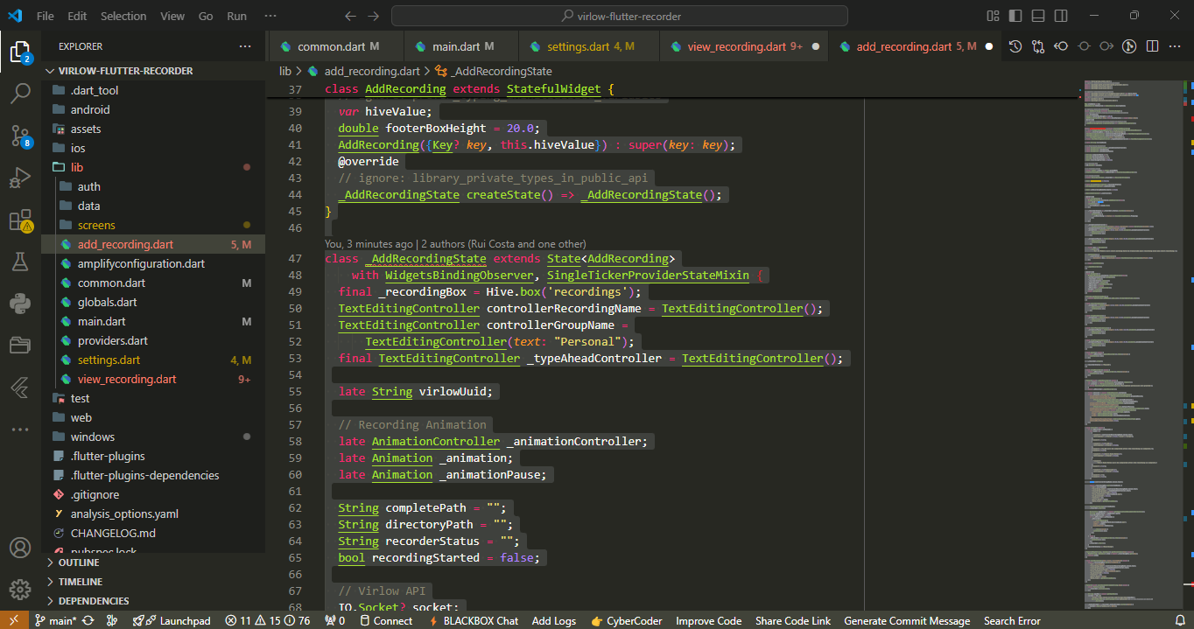Open Run and Debug view
The image size is (1194, 629).
[x=20, y=177]
